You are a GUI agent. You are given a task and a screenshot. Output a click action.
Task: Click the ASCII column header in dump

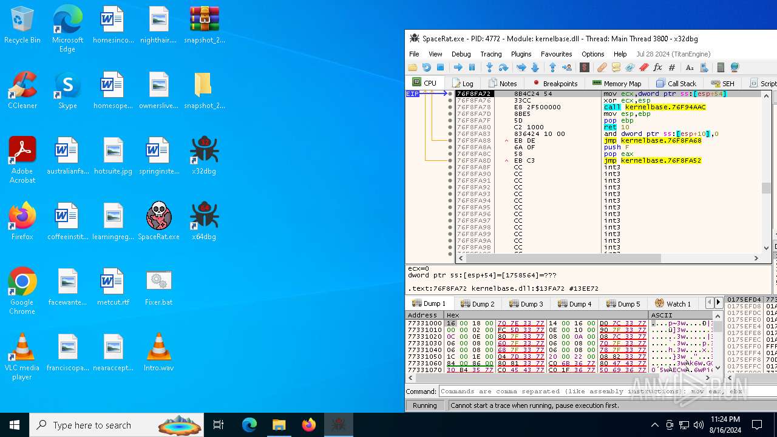point(680,315)
